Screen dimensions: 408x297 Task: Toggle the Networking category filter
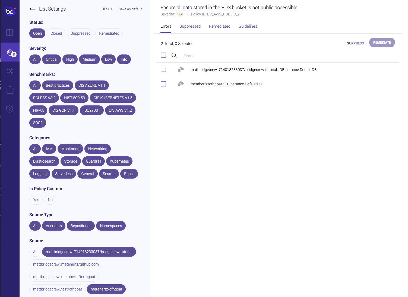click(x=98, y=149)
